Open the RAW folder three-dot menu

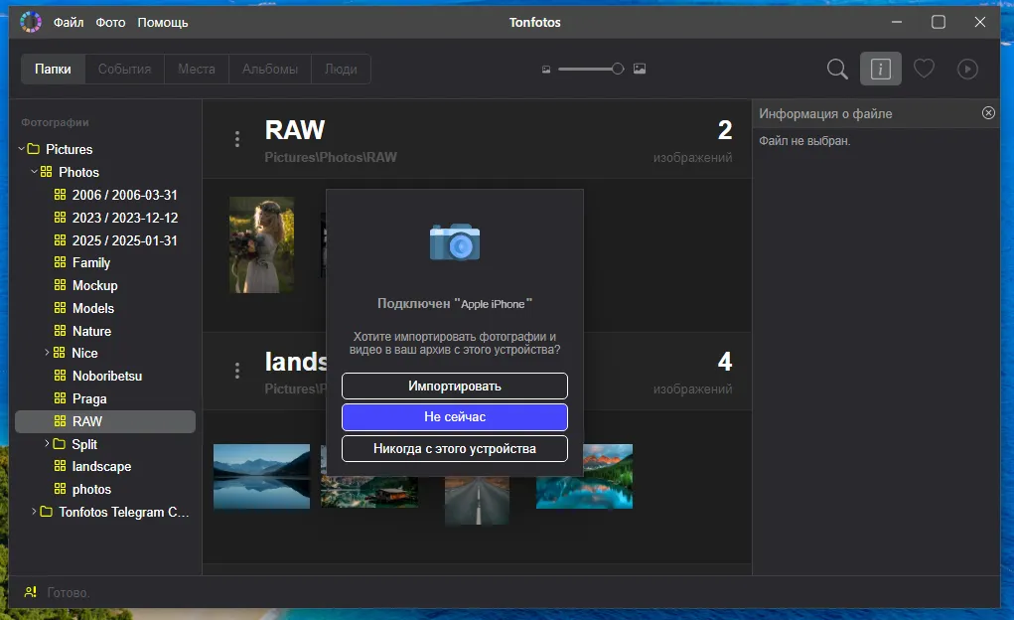[236, 139]
